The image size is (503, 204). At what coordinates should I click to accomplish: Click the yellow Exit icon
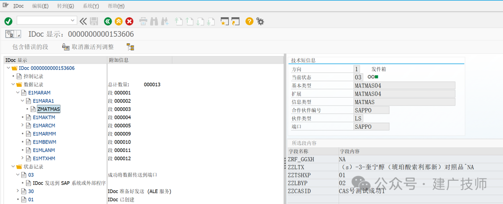pyautogui.click(x=119, y=21)
